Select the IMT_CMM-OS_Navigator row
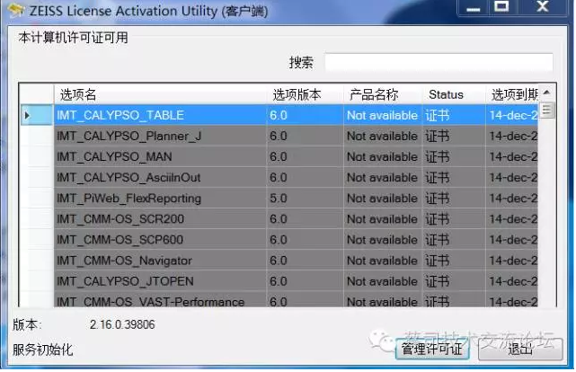576x372 pixels. click(279, 261)
